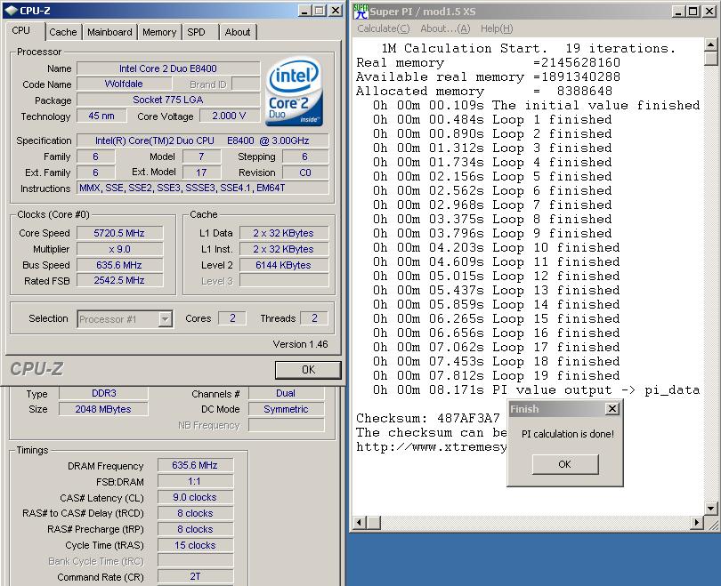
Task: Switch to the Cache tab
Action: pyautogui.click(x=63, y=32)
